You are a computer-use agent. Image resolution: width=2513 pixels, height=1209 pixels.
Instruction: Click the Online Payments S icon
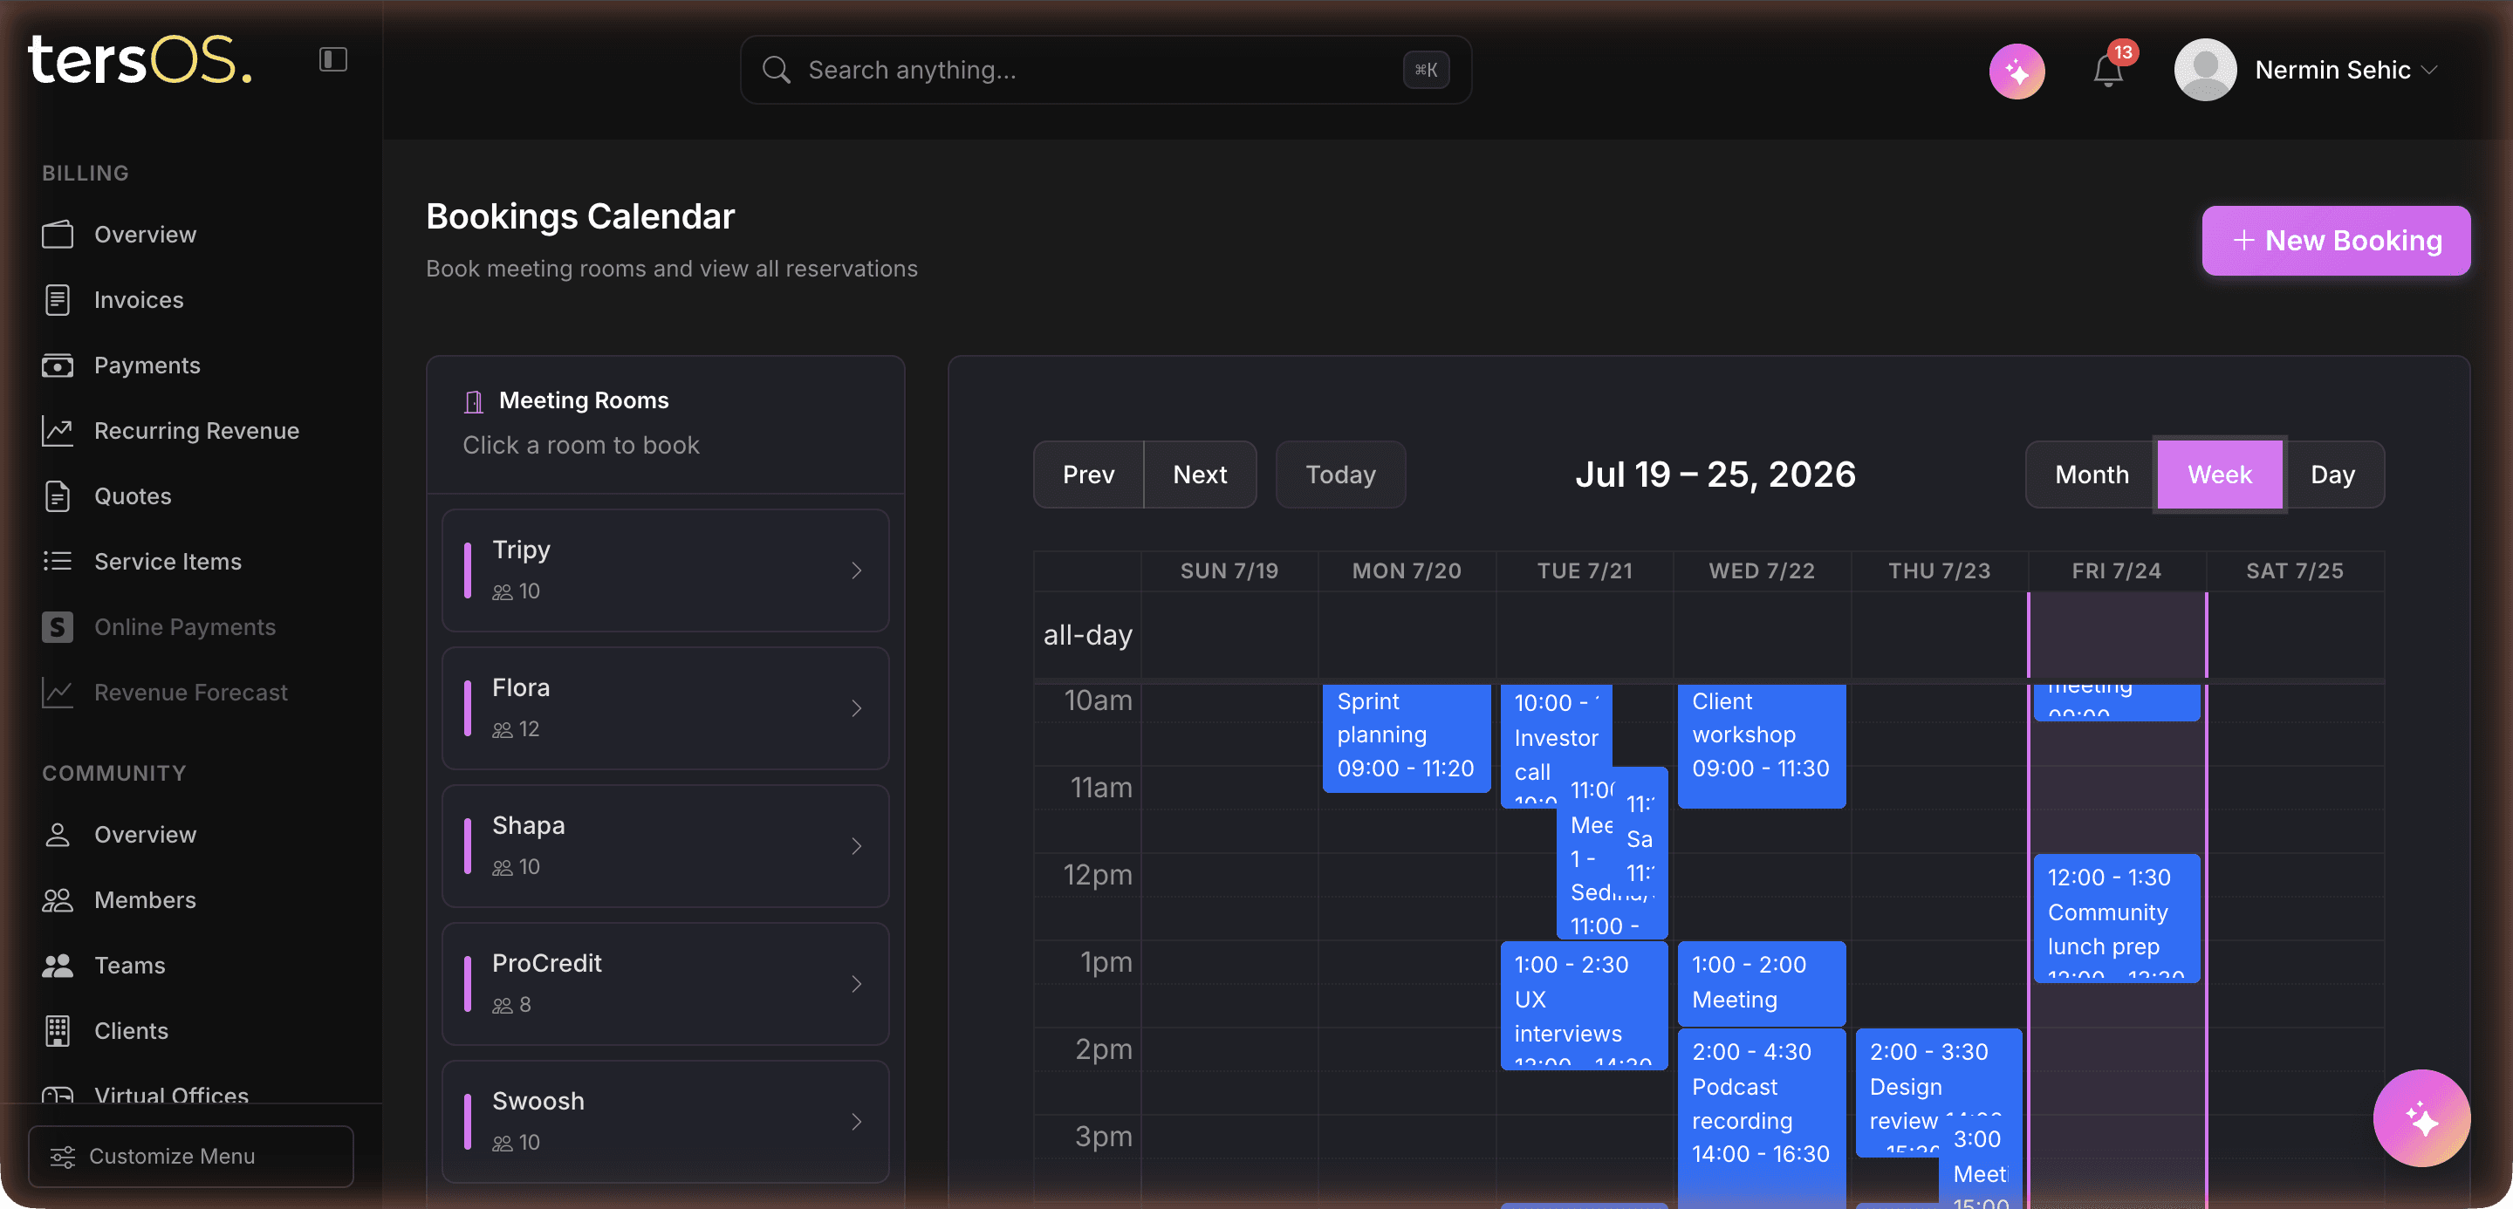(x=58, y=627)
